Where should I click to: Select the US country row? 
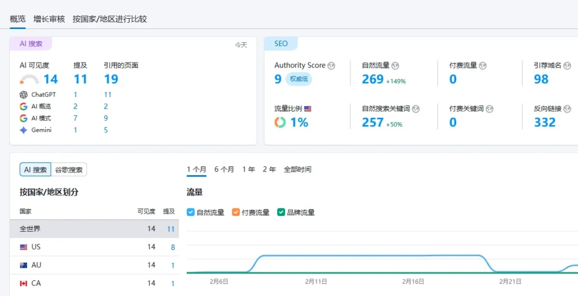tap(94, 247)
